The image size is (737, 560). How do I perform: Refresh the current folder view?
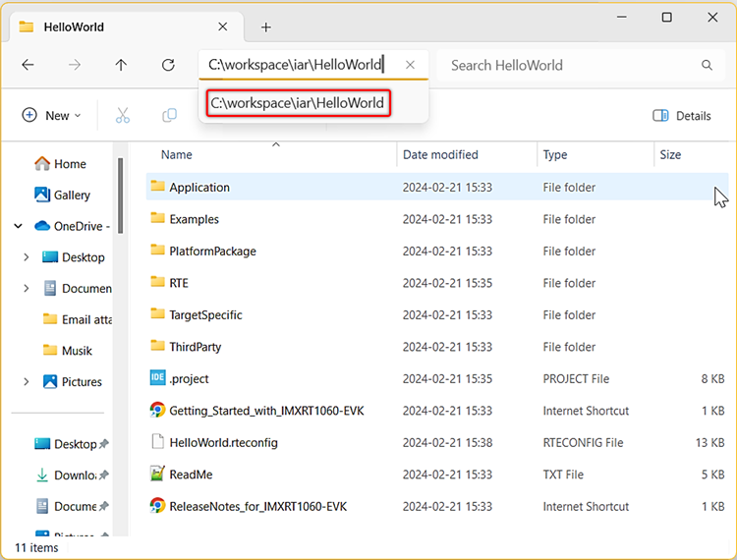pos(168,65)
